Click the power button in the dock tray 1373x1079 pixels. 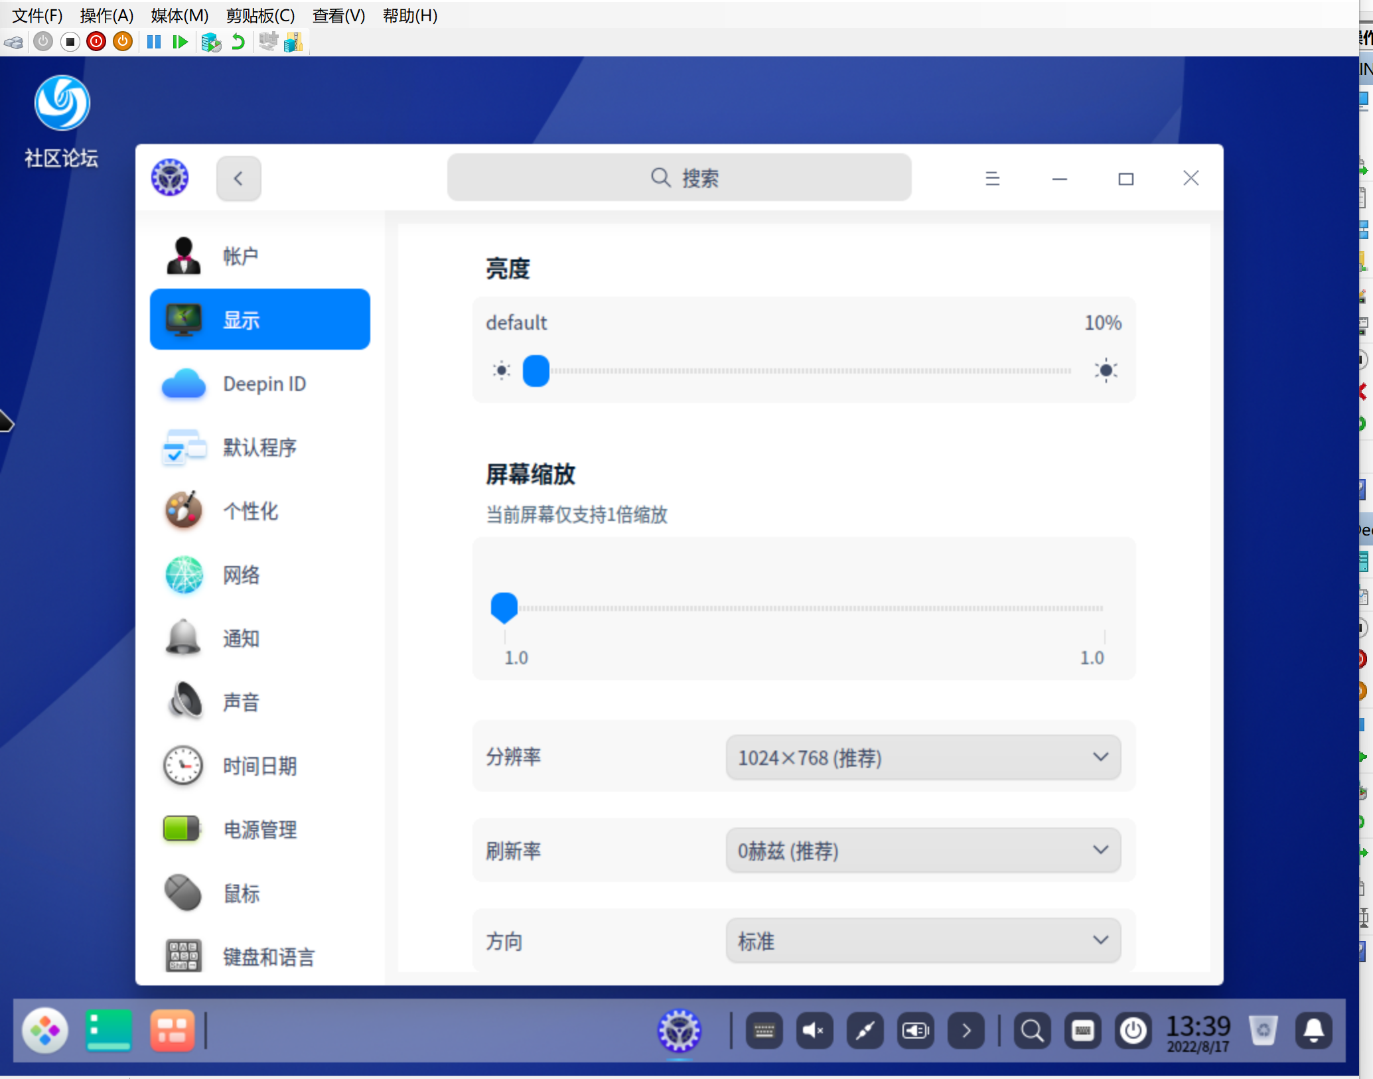pyautogui.click(x=1133, y=1031)
